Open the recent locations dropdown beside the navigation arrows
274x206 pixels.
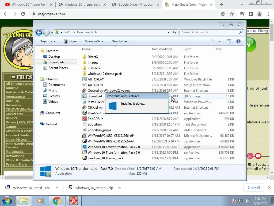coord(52,32)
